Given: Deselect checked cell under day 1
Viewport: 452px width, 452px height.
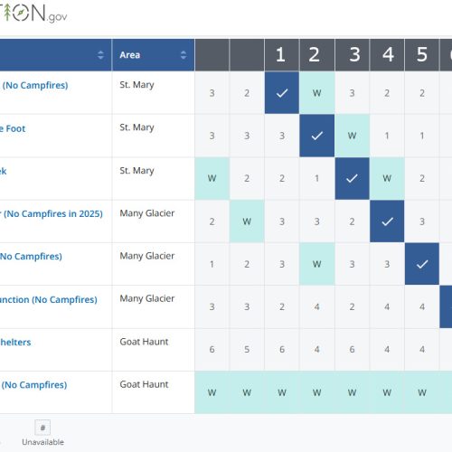Looking at the screenshot, I should coord(282,93).
